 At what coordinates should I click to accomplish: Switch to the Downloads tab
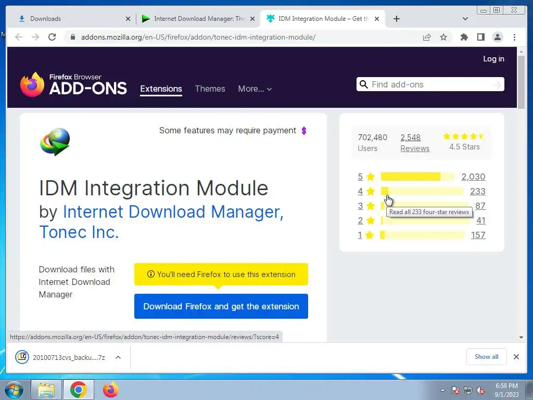[71, 19]
